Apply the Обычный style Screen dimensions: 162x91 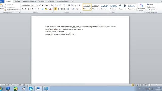pyautogui.click(x=87, y=7)
